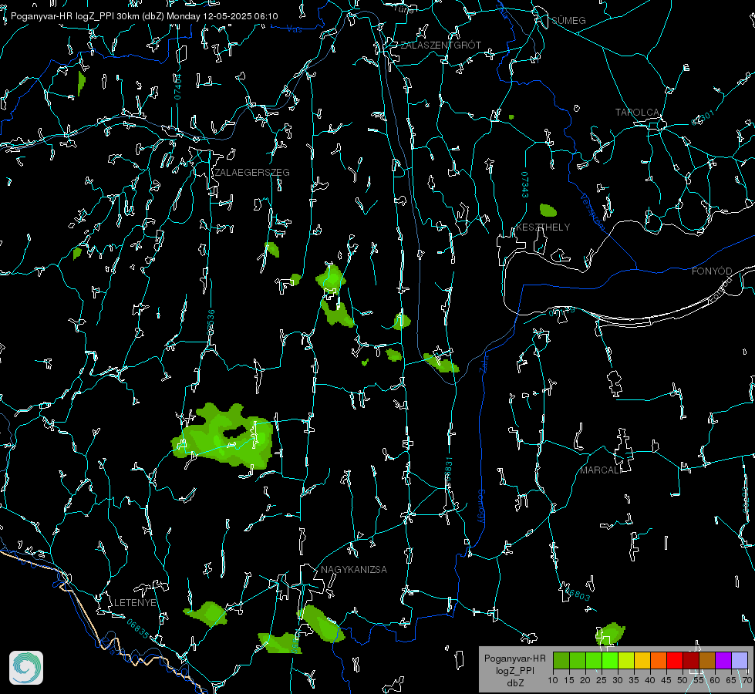The height and width of the screenshot is (694, 755).
Task: Click the ZALASZENTGRÓT town label
Action: 440,45
